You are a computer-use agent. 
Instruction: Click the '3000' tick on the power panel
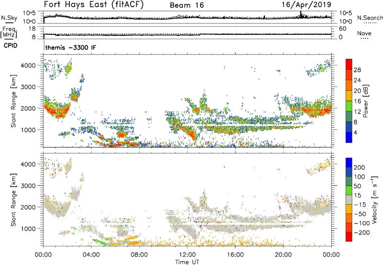(x=28, y=87)
